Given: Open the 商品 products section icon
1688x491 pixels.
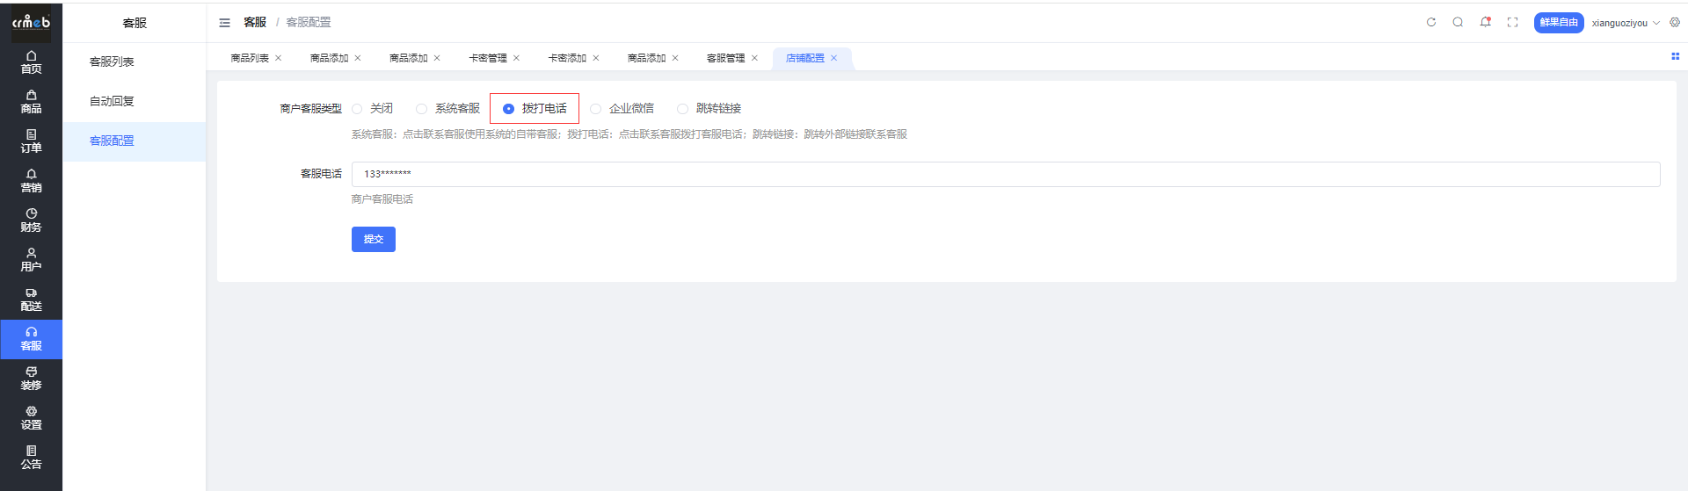Looking at the screenshot, I should click(31, 101).
